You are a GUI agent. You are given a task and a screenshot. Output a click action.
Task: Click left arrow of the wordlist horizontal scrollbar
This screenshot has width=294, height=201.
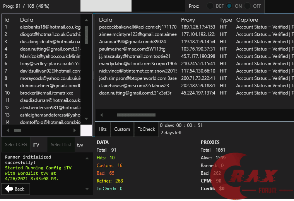7,130
